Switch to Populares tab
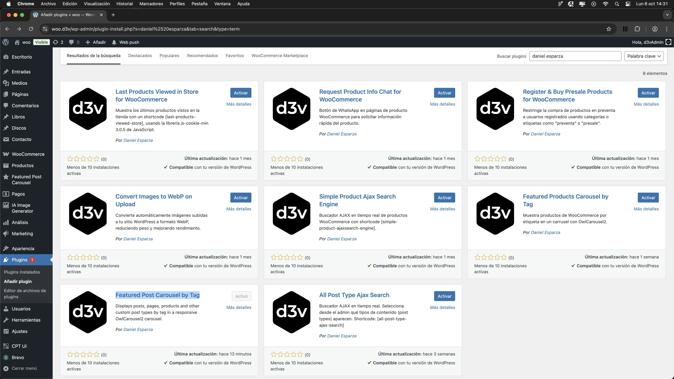Image resolution: width=674 pixels, height=379 pixels. point(169,56)
